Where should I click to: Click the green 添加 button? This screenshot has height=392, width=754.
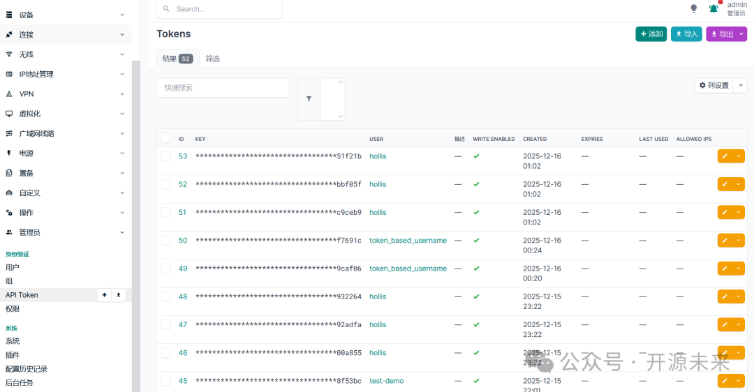point(651,34)
